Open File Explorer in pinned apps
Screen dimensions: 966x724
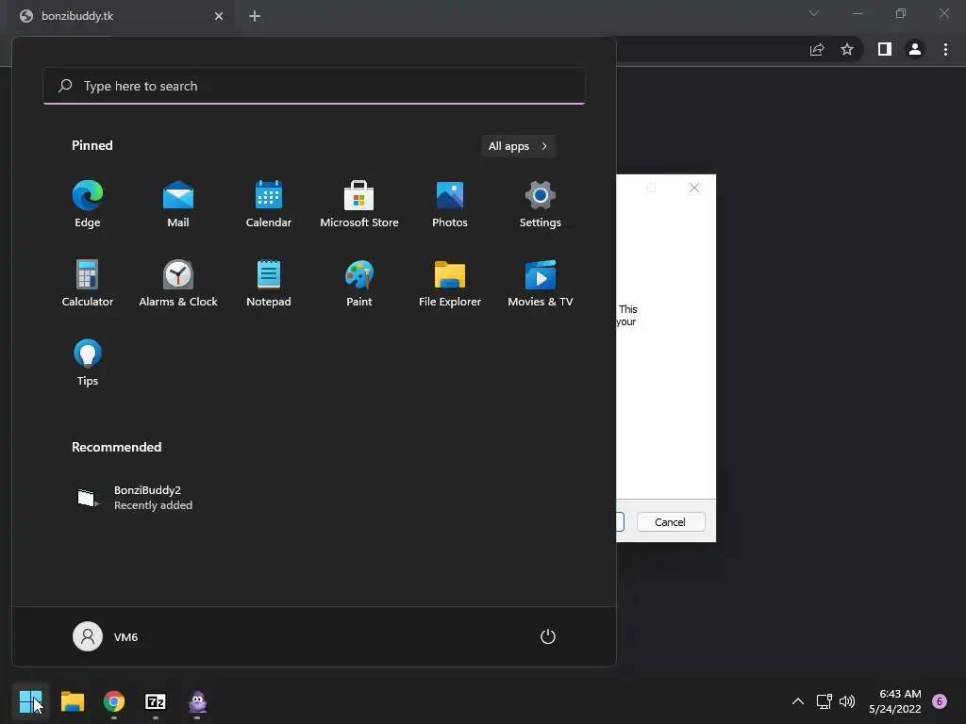pyautogui.click(x=450, y=283)
